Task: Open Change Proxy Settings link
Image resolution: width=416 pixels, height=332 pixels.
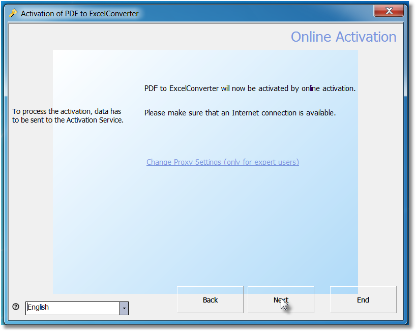Action: [223, 162]
